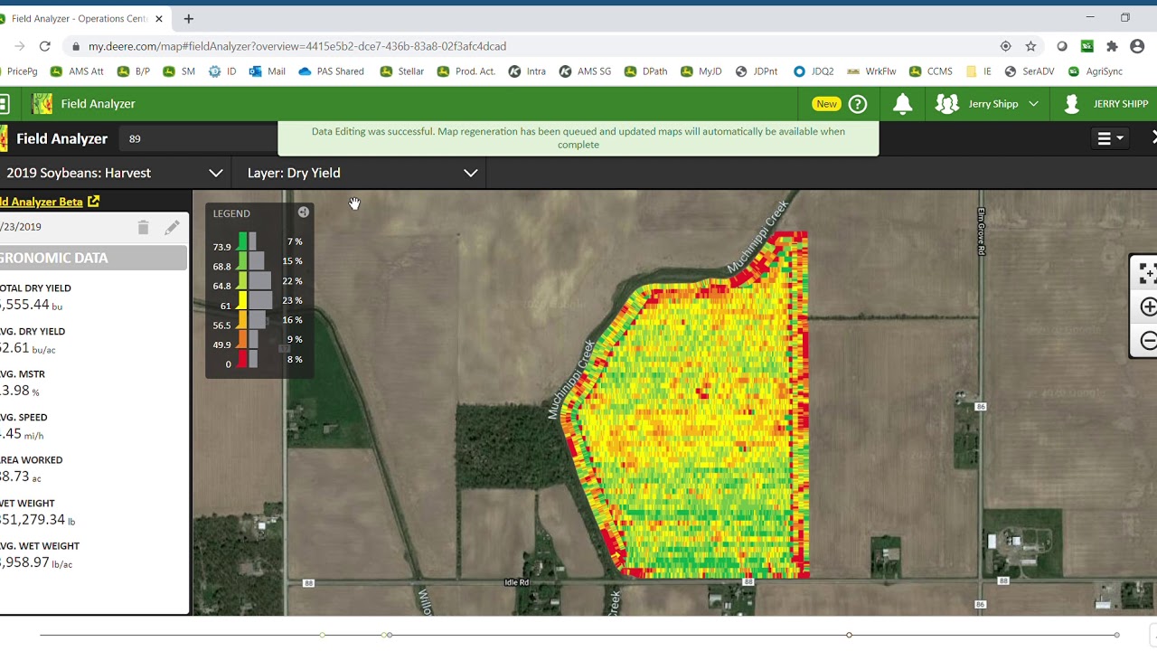Delete the harvest record using the trash icon
The width and height of the screenshot is (1157, 651).
[143, 227]
